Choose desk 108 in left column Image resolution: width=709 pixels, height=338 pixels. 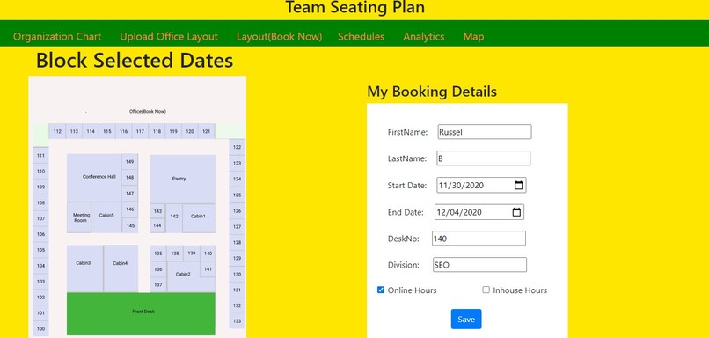click(40, 202)
